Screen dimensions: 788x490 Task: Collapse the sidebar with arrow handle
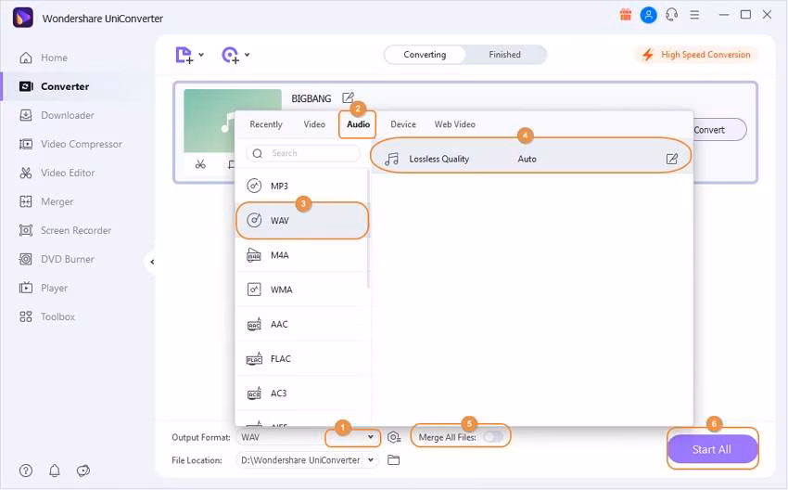coord(152,262)
